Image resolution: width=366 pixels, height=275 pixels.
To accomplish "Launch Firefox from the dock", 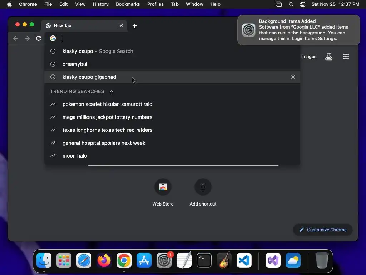I will tap(104, 260).
